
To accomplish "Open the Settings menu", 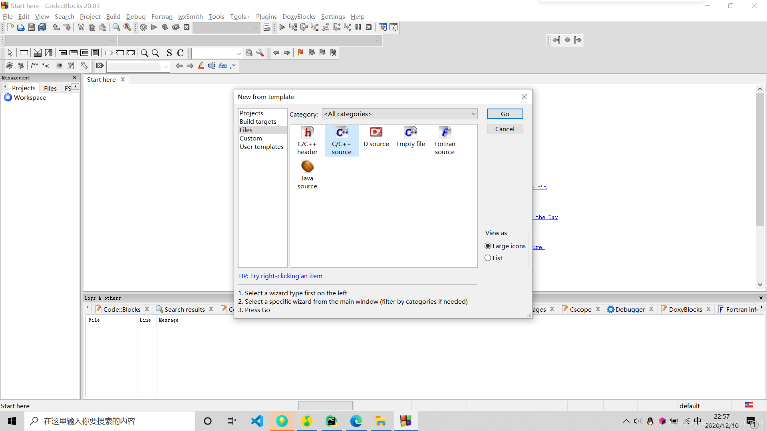I will (x=333, y=16).
